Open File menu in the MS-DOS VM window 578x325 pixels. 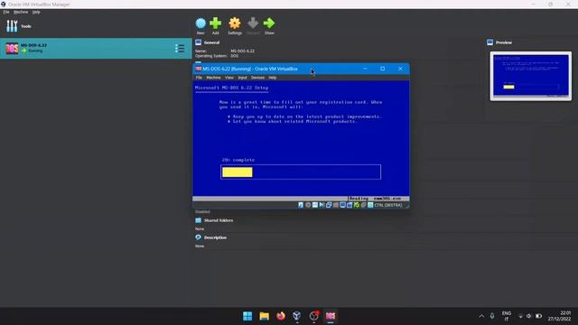(199, 78)
